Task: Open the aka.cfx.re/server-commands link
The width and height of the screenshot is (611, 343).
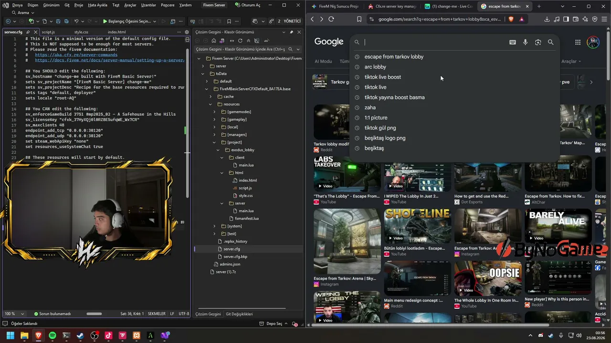Action: (x=76, y=55)
